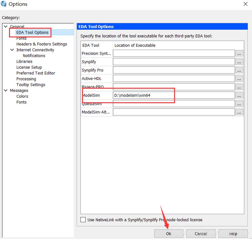Confirm settings with OK button
The width and height of the screenshot is (252, 239).
click(169, 234)
